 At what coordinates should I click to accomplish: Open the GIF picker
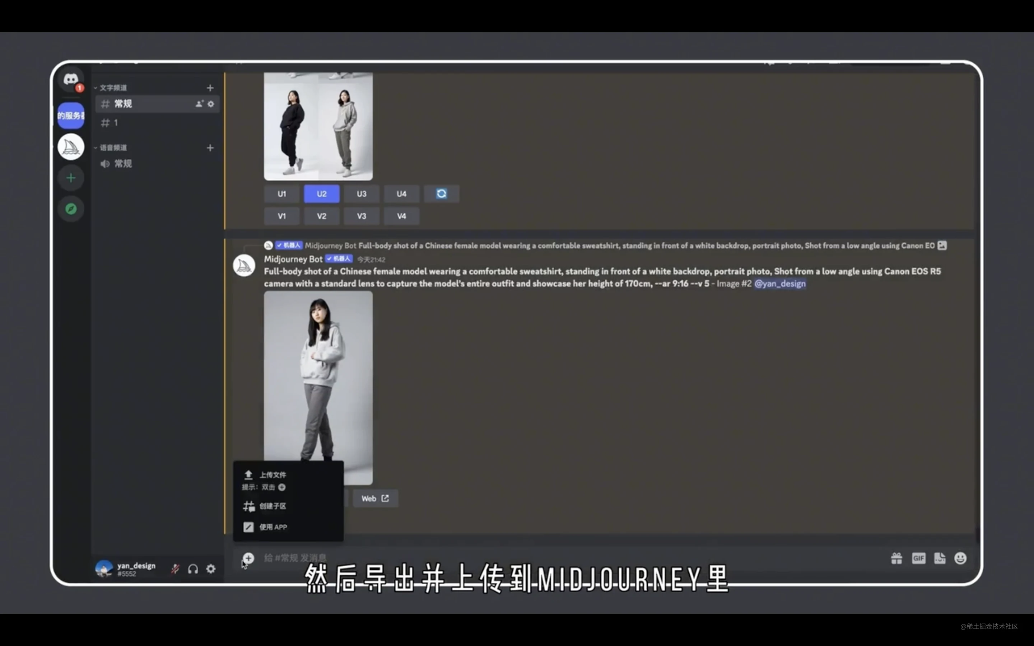point(918,558)
